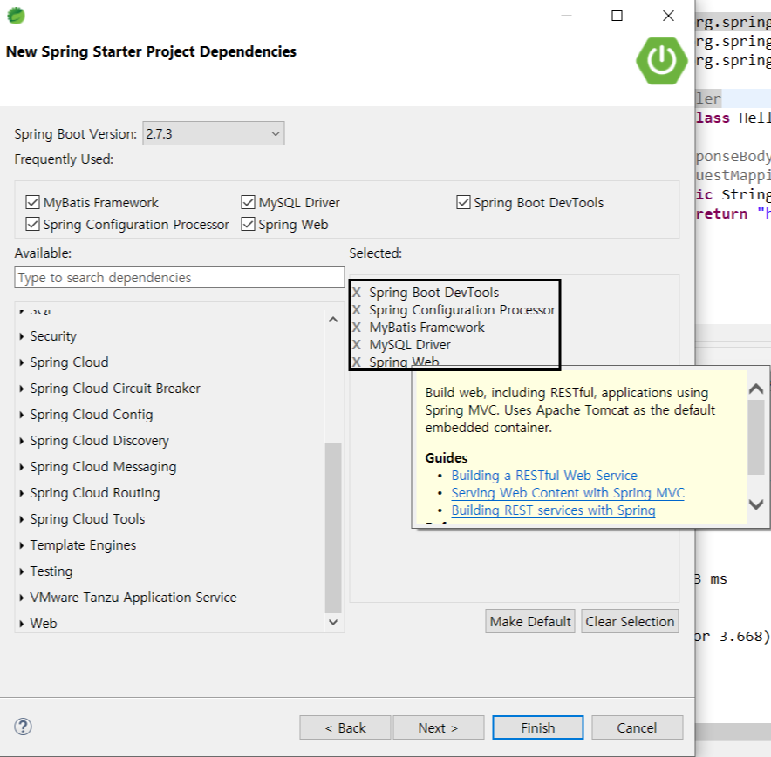Click the tooltip scrollbar thumb
The width and height of the screenshot is (771, 757).
coord(756,437)
